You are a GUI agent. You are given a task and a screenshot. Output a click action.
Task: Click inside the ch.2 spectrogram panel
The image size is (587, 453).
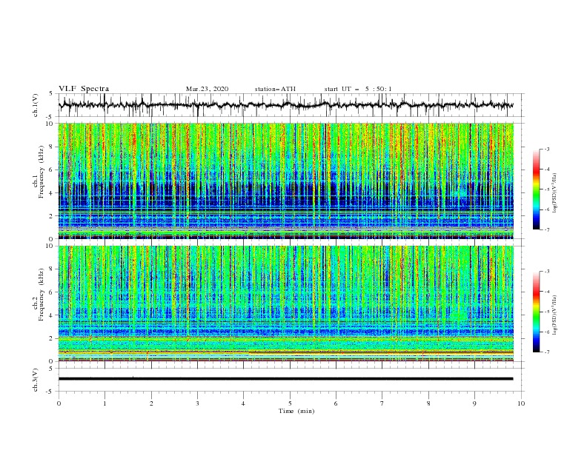coord(285,303)
